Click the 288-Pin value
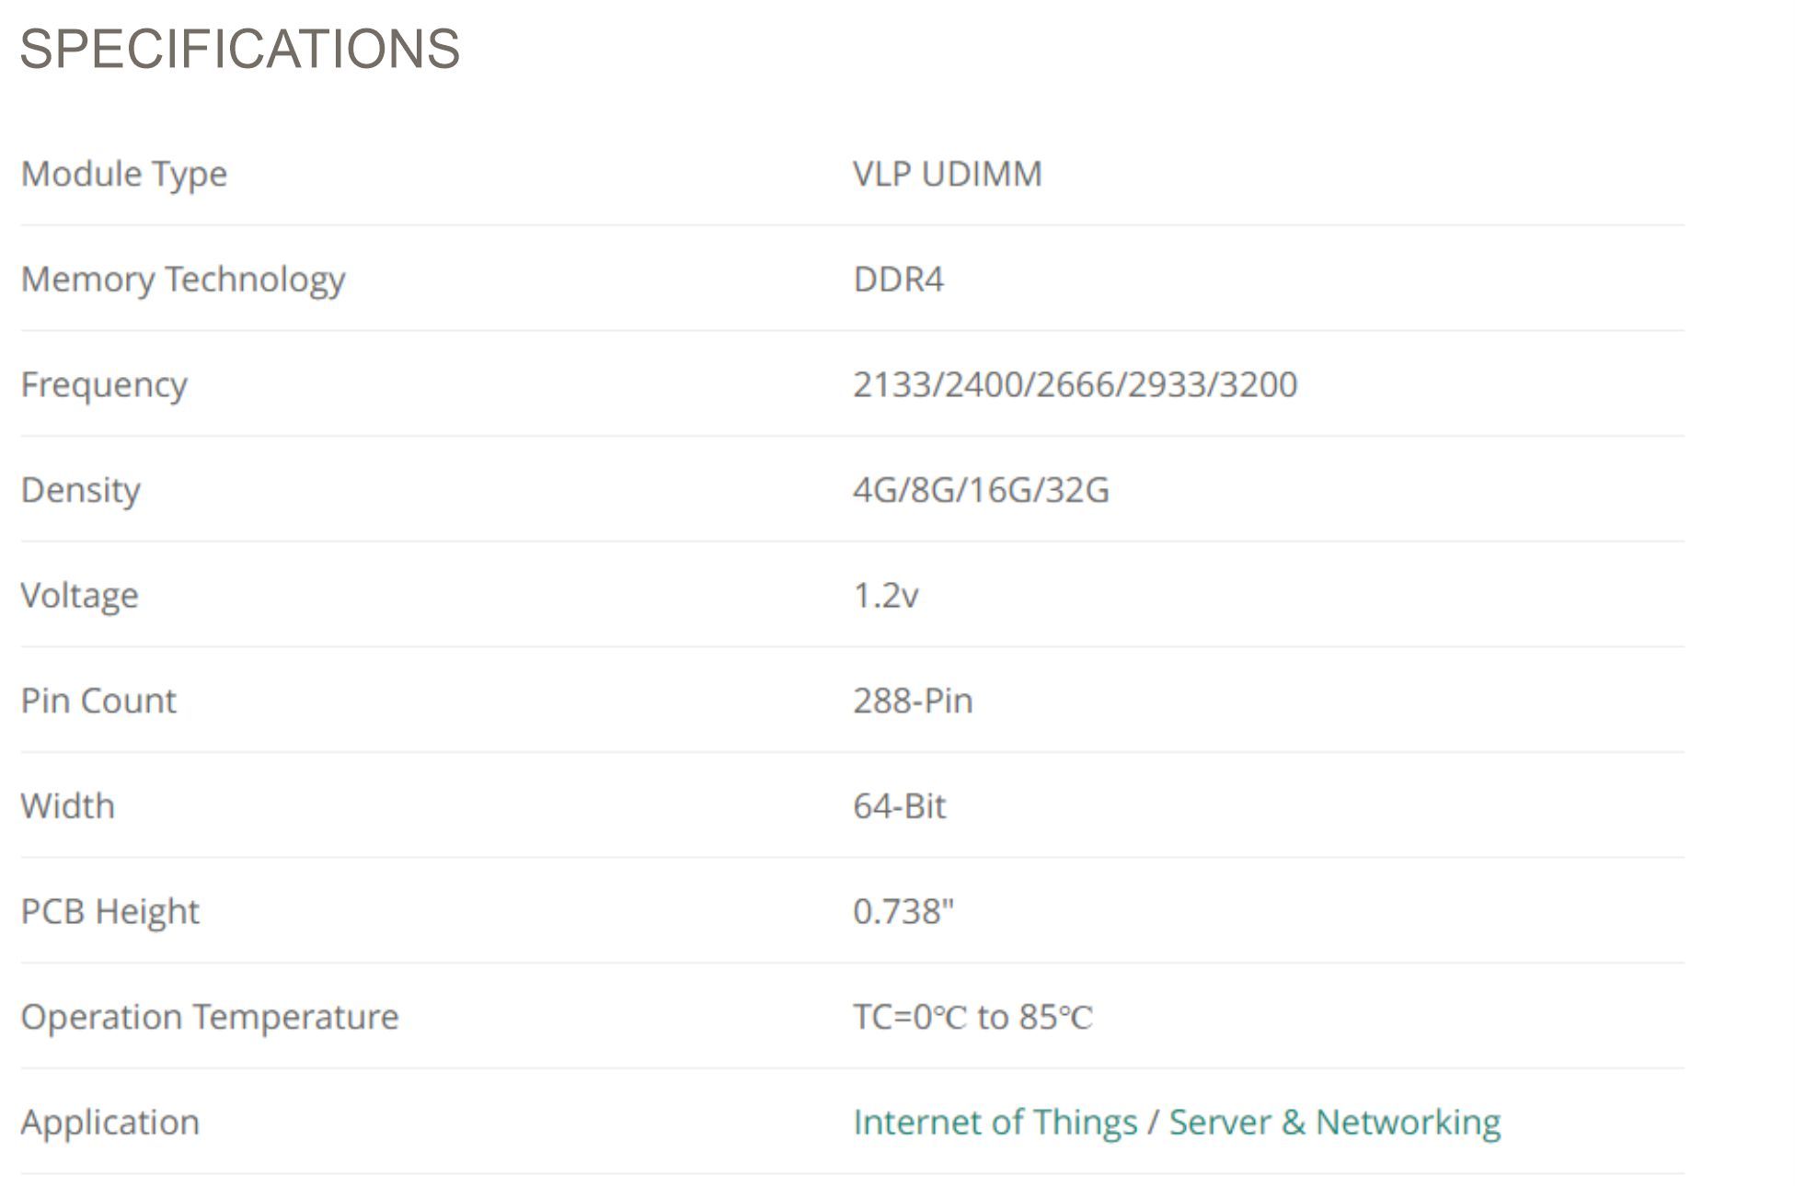 pyautogui.click(x=914, y=701)
